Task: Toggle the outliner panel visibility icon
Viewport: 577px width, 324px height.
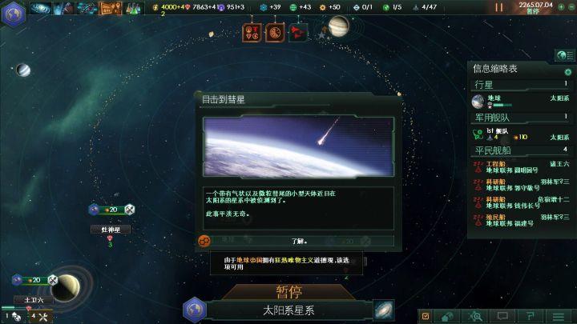Action: click(565, 56)
